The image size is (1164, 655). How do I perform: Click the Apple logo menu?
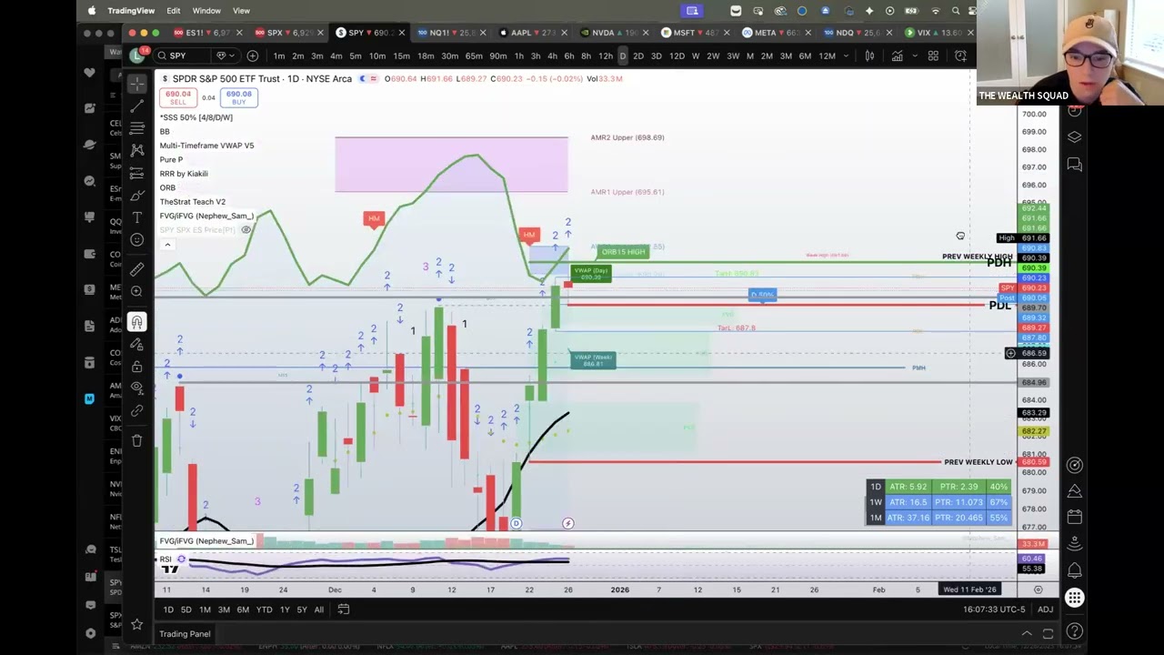[91, 11]
